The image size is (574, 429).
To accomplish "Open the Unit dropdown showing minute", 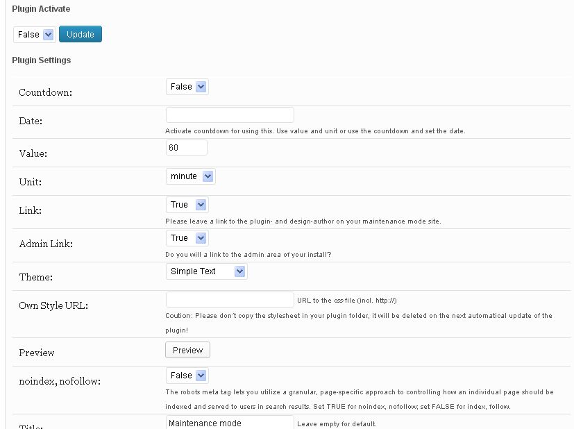I will click(x=190, y=176).
